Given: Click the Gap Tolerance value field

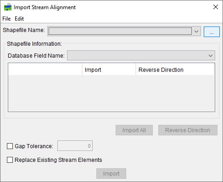Looking at the screenshot, I should pyautogui.click(x=75, y=146).
